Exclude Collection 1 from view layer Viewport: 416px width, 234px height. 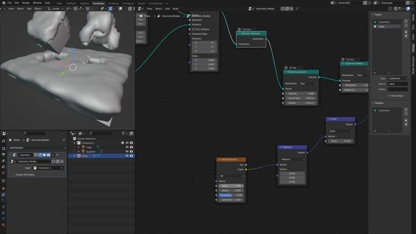click(123, 143)
